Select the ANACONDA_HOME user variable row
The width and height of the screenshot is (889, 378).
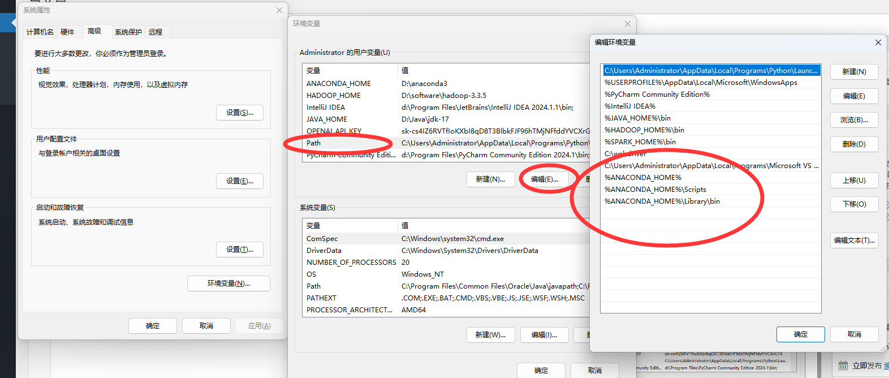(446, 84)
